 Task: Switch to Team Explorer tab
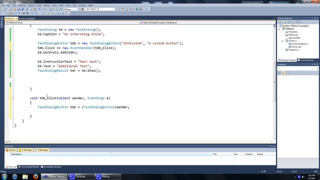pos(305,60)
